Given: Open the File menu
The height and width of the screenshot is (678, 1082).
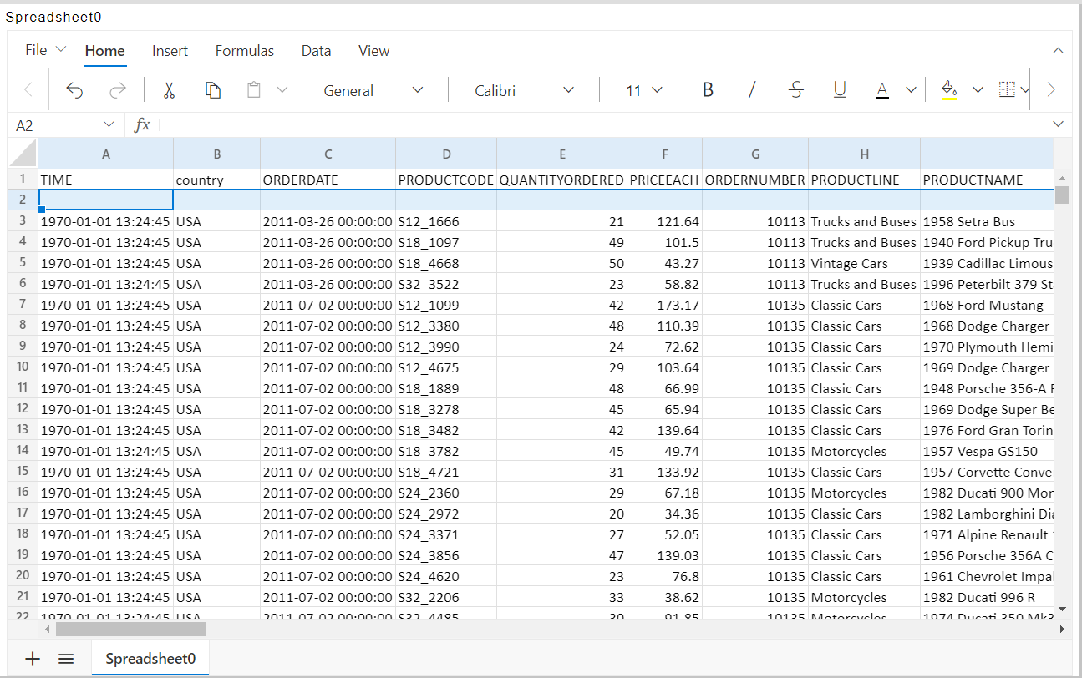Looking at the screenshot, I should 45,50.
